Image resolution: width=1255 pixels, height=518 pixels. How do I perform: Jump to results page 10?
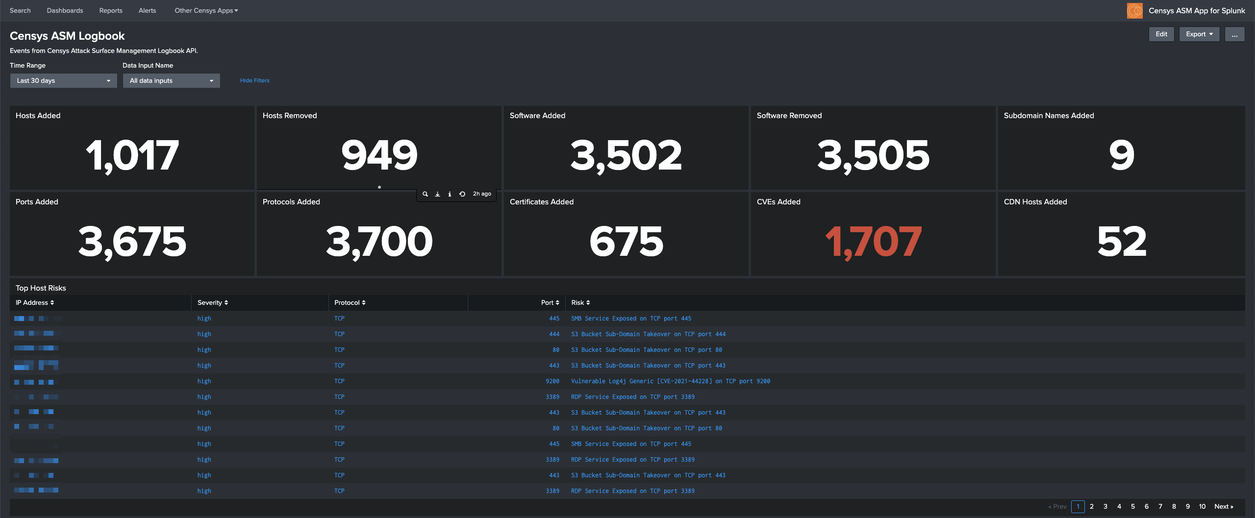click(1202, 507)
